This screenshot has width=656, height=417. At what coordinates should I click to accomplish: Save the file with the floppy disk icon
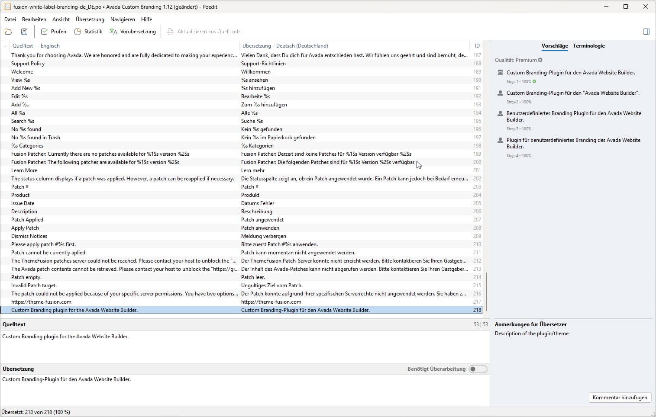click(x=24, y=32)
